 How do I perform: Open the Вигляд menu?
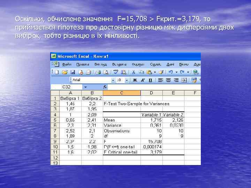[x=100, y=64]
